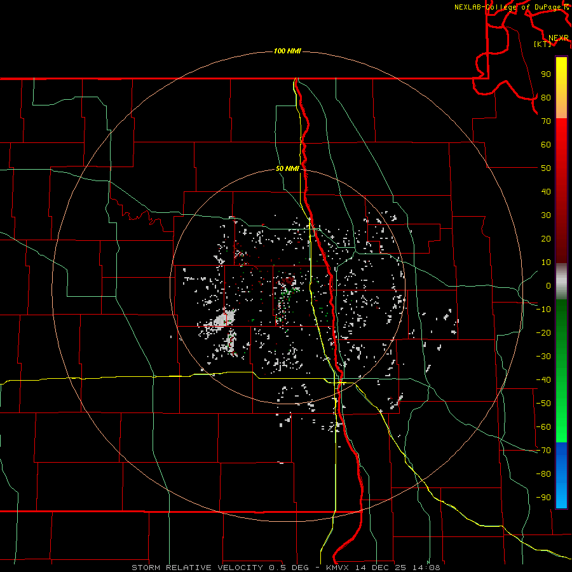Image resolution: width=572 pixels, height=572 pixels.
Task: Click the 70 value on the velocity scale
Action: point(546,121)
